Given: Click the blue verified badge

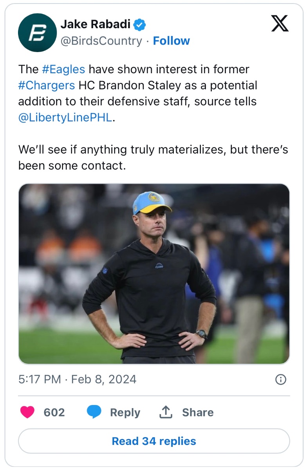Looking at the screenshot, I should coord(140,25).
